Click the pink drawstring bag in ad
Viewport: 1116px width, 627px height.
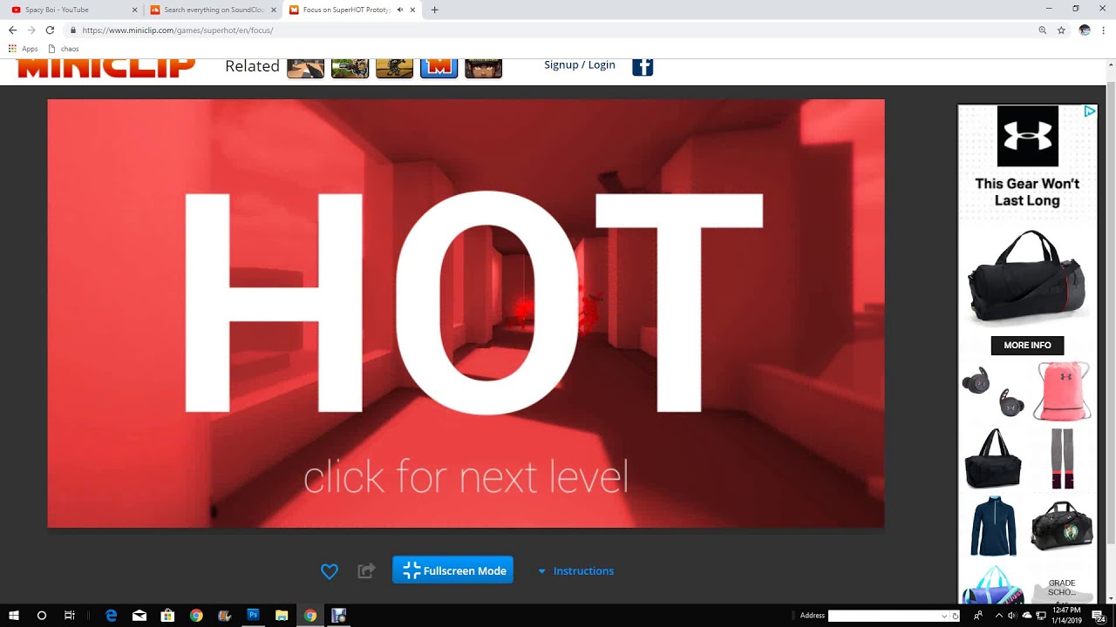pos(1062,391)
